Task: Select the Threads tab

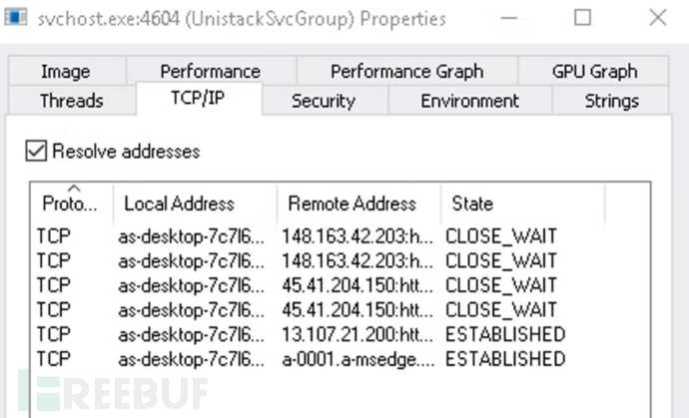Action: pyautogui.click(x=71, y=101)
